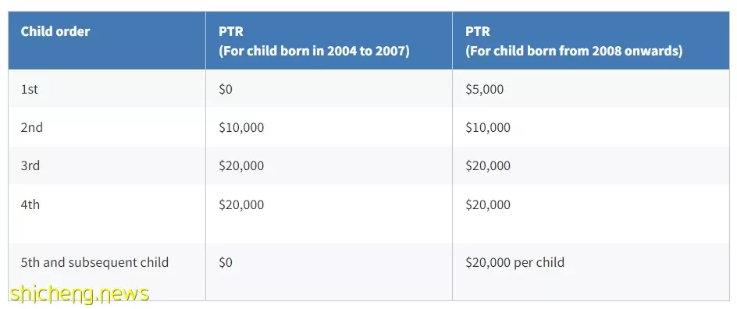Select the PTR 2004 to 2007 header
This screenshot has height=309, width=737.
click(314, 41)
